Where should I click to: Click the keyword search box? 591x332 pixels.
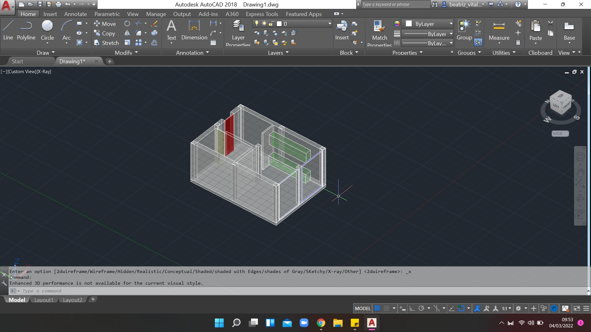click(396, 4)
